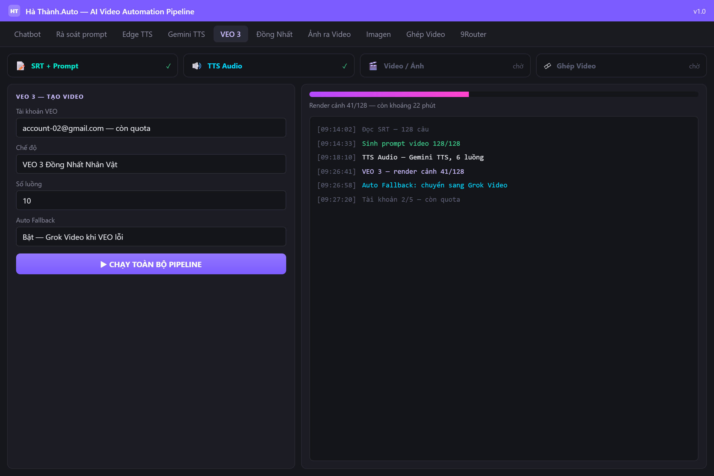Click the Video / Ảnh clapperboard icon
The width and height of the screenshot is (714, 476).
coord(373,66)
